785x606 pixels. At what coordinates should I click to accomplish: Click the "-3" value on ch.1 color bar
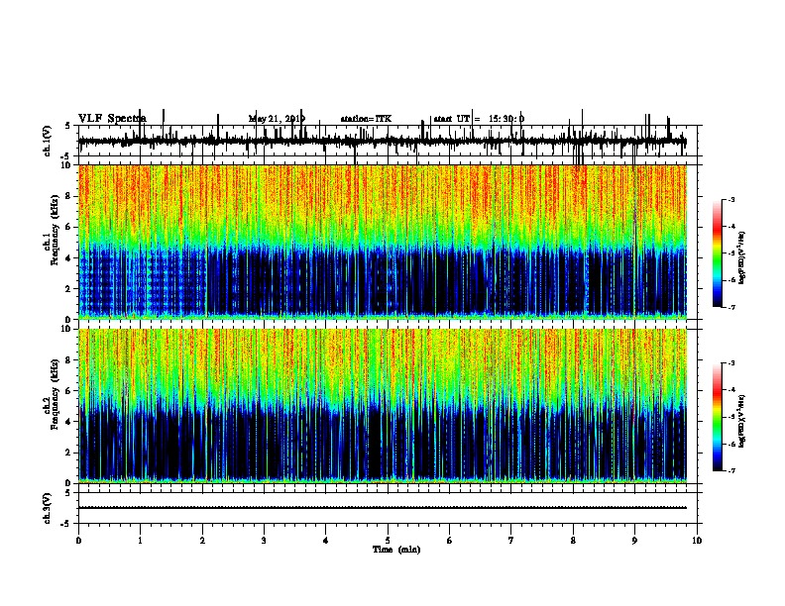(x=731, y=199)
